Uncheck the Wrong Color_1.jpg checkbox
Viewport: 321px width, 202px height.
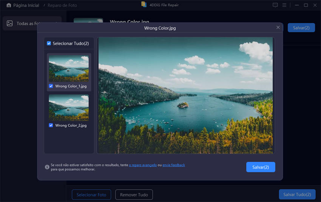click(x=51, y=86)
